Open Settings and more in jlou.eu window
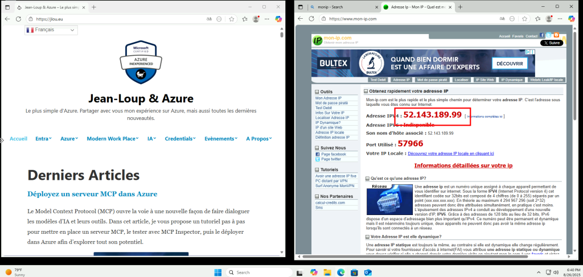This screenshot has height=277, width=583. click(x=266, y=19)
